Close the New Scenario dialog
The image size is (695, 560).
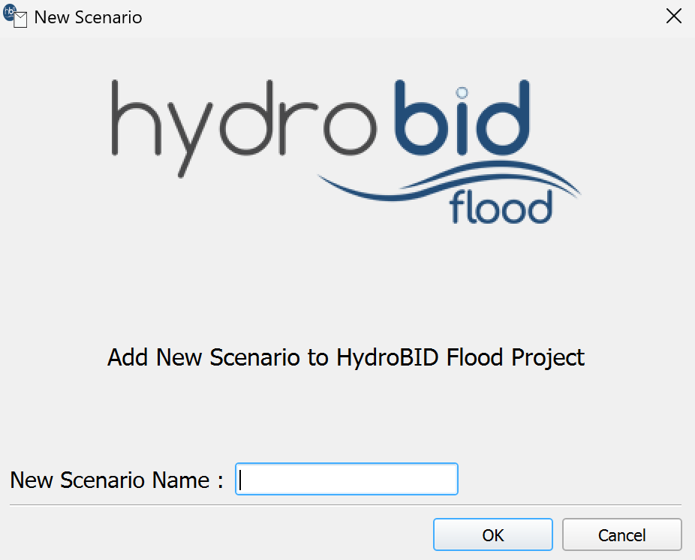click(674, 17)
